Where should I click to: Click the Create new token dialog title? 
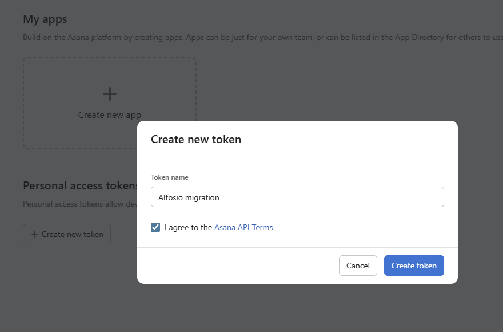[x=196, y=139]
